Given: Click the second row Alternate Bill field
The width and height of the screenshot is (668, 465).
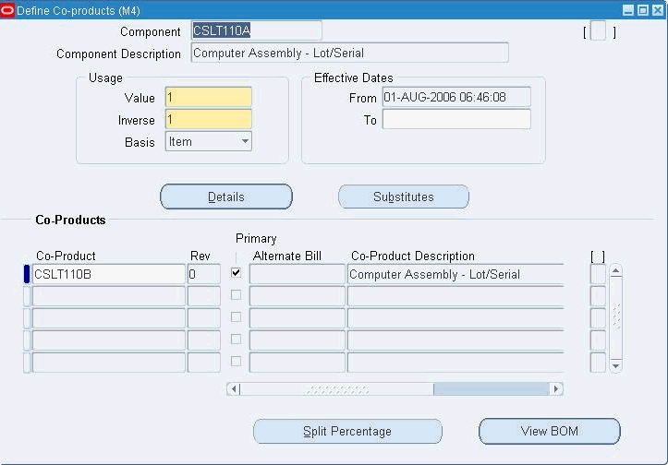Looking at the screenshot, I should 297,296.
